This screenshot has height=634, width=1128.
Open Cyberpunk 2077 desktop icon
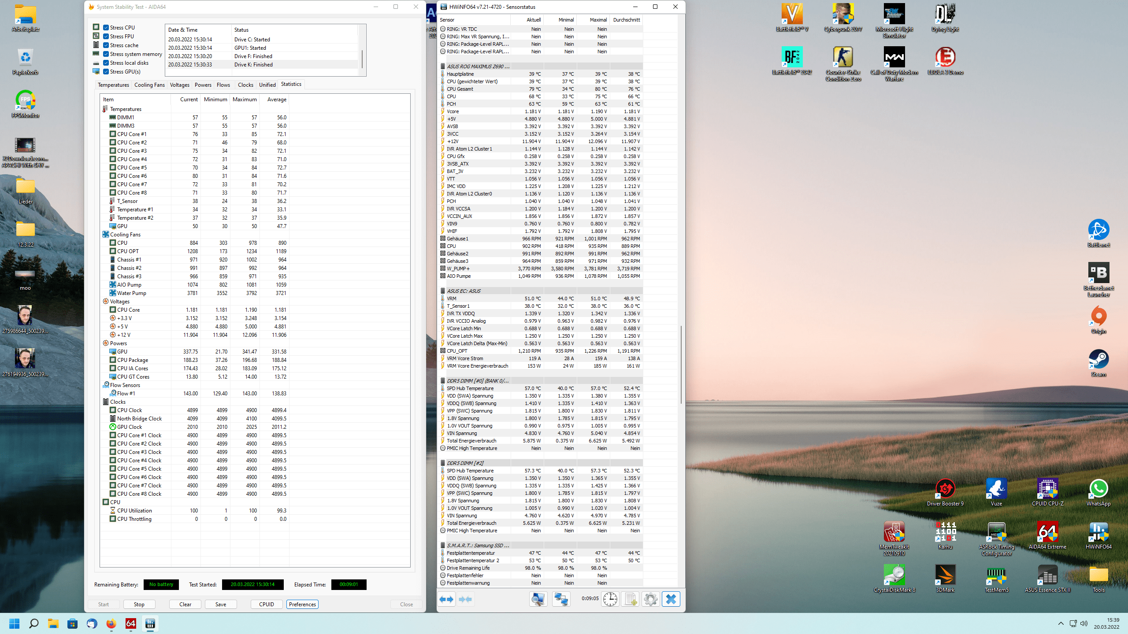tap(843, 18)
